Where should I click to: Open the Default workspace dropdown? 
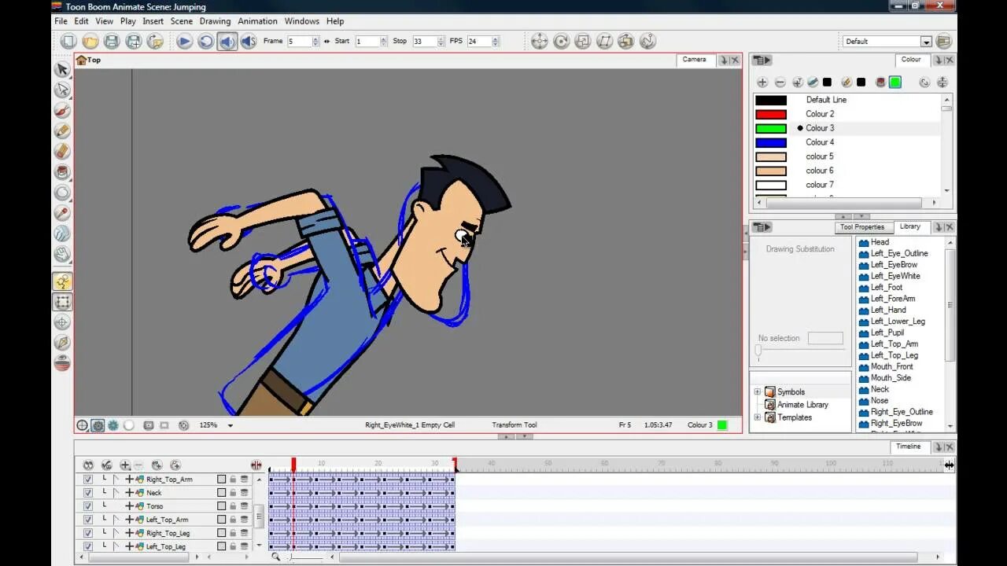(928, 41)
